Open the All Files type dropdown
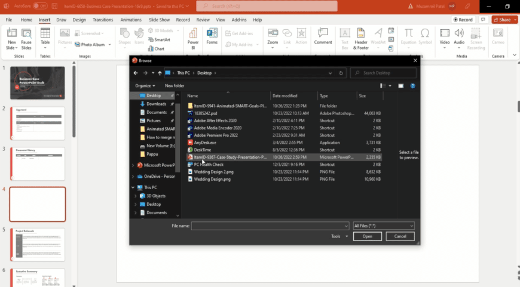The image size is (520, 287). pos(383,226)
